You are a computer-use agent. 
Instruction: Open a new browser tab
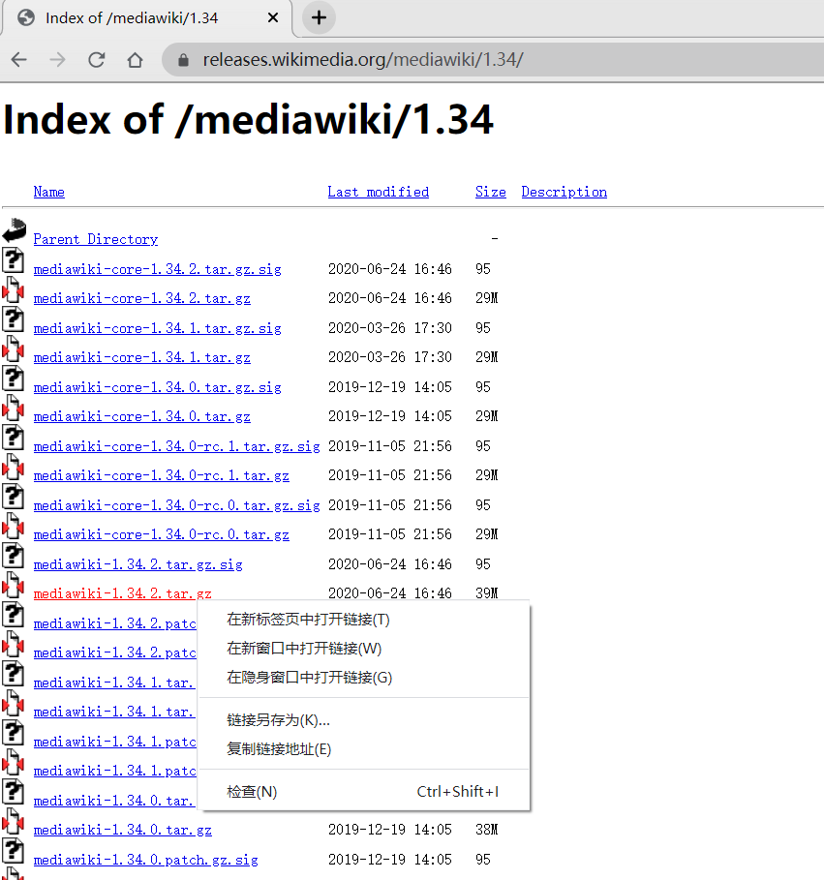(x=319, y=18)
